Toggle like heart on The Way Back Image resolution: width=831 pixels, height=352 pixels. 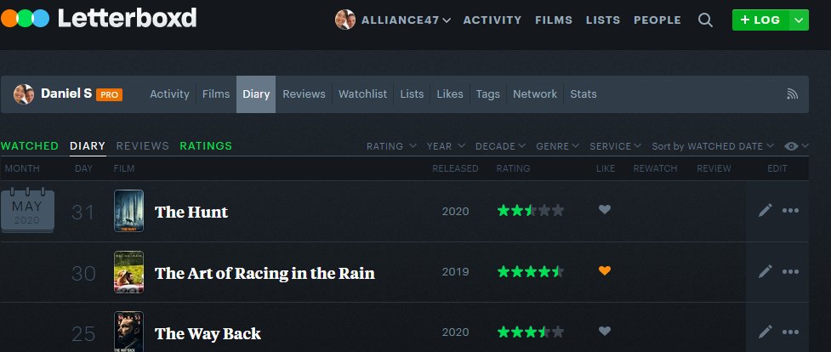click(x=605, y=331)
